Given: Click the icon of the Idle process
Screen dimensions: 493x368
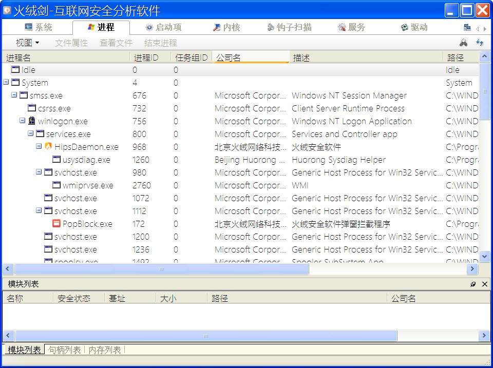Looking at the screenshot, I should 15,69.
